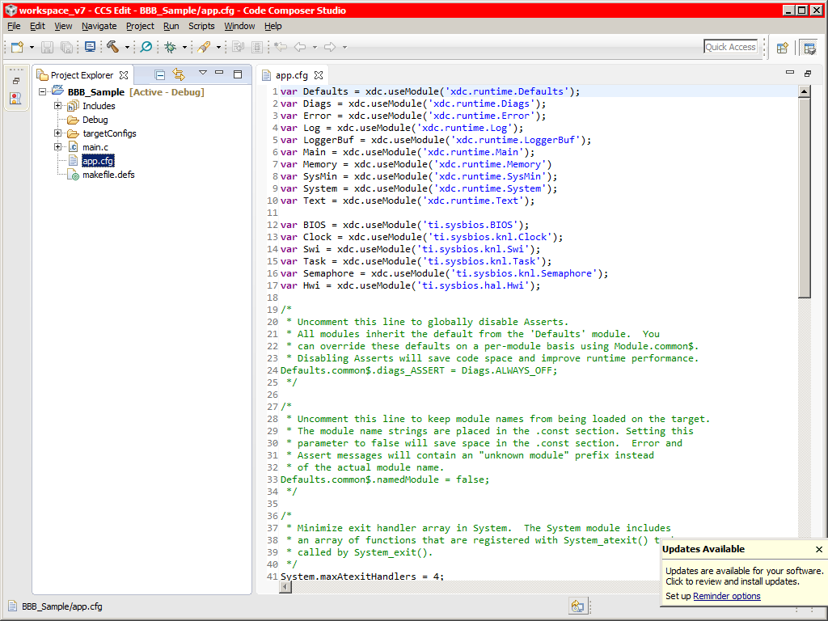Select the app.cfg editor tab

pos(291,75)
